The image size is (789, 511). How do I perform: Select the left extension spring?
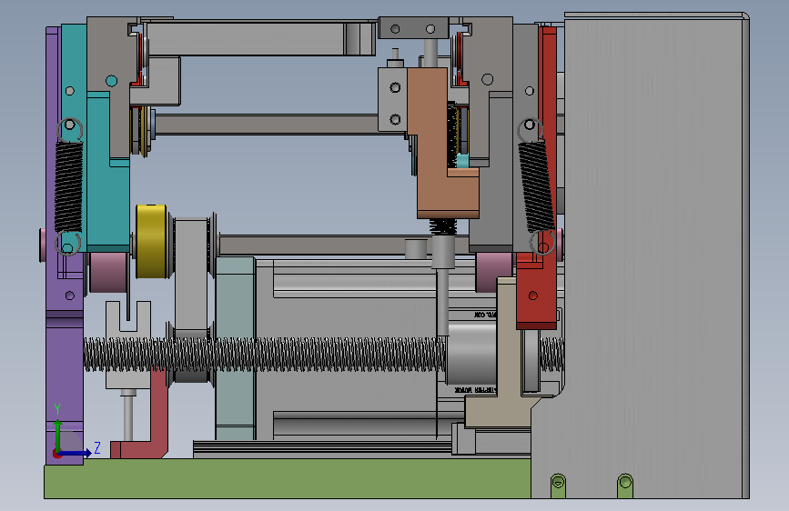(68, 186)
